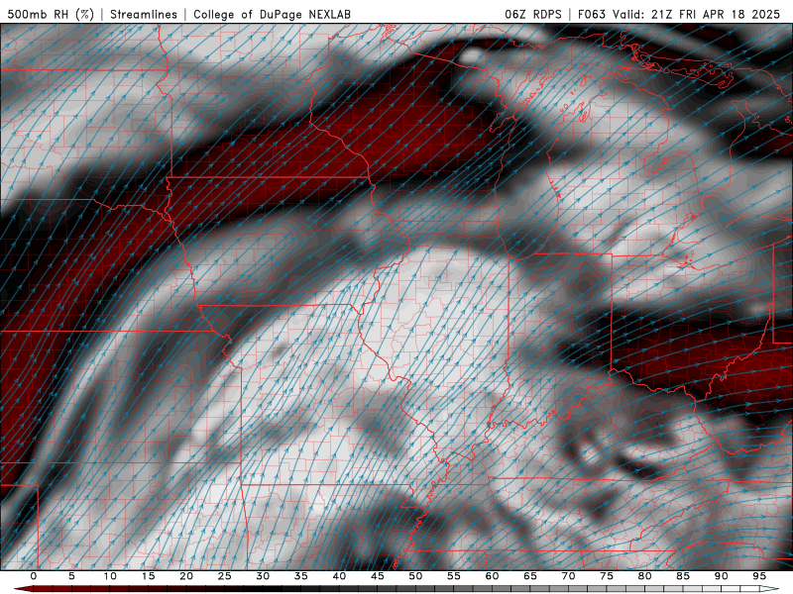Click the "30" colorbar scale label

[263, 576]
